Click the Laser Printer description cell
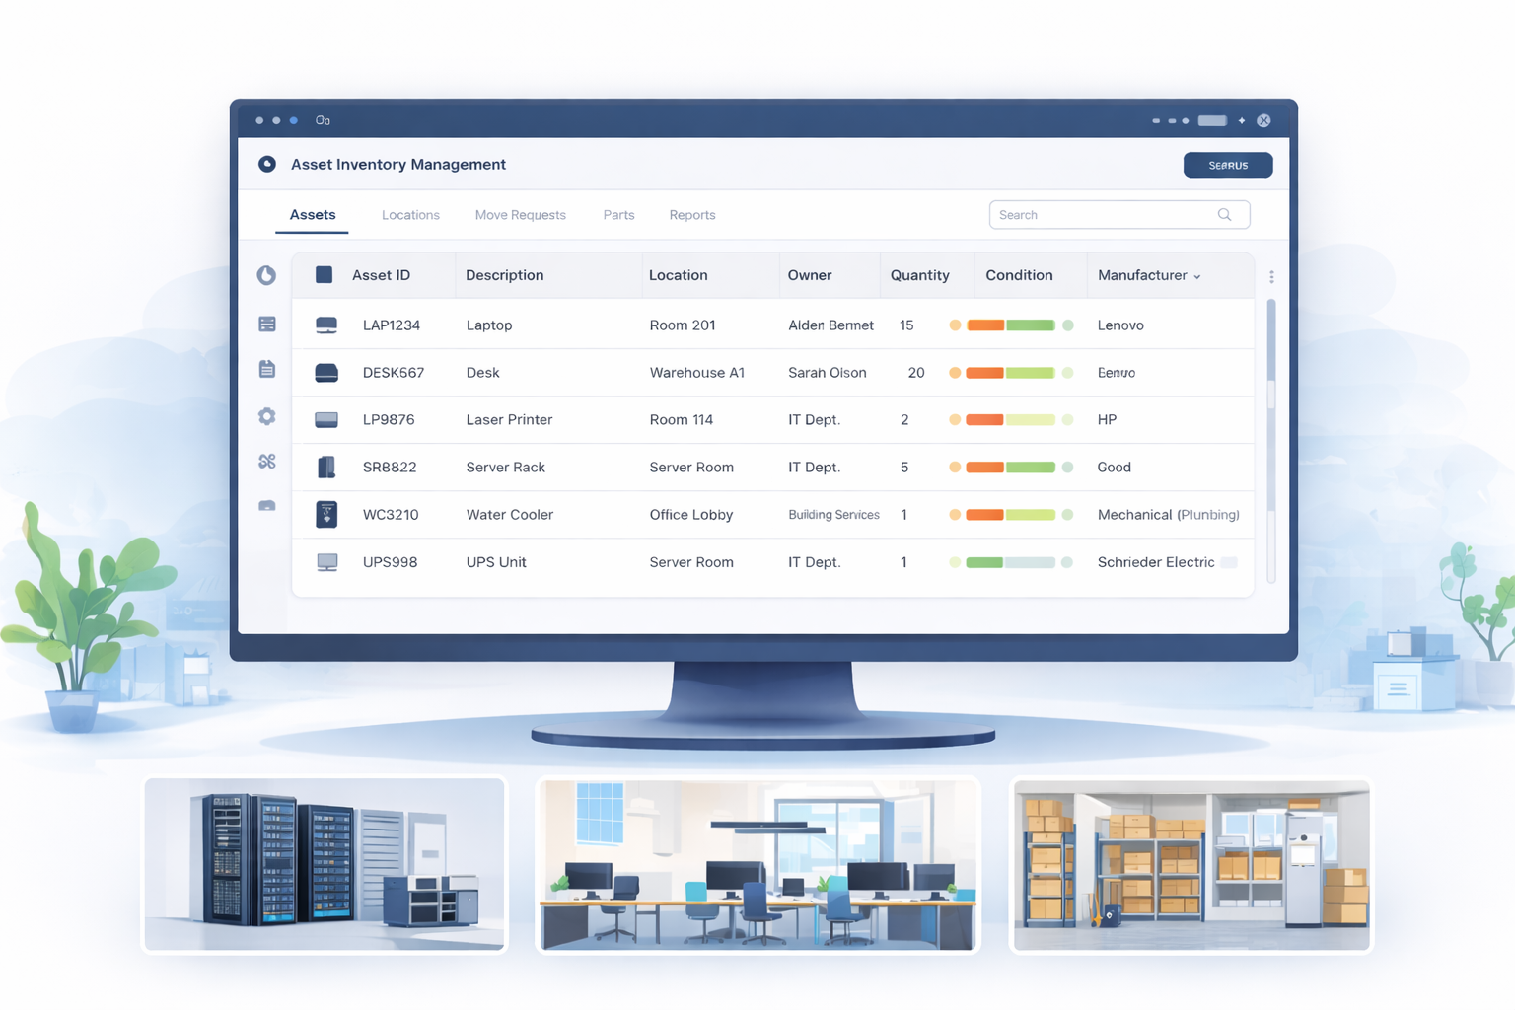The height and width of the screenshot is (1010, 1515). click(x=509, y=419)
